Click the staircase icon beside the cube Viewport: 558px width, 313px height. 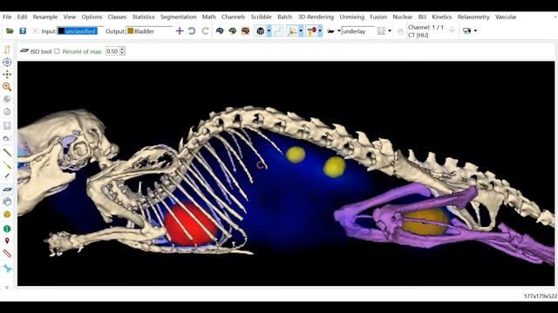pos(278,31)
